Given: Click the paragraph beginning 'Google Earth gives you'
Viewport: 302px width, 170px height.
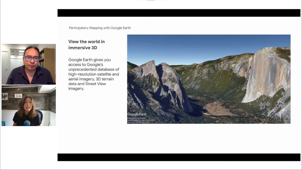Looking at the screenshot, I should coord(94,74).
